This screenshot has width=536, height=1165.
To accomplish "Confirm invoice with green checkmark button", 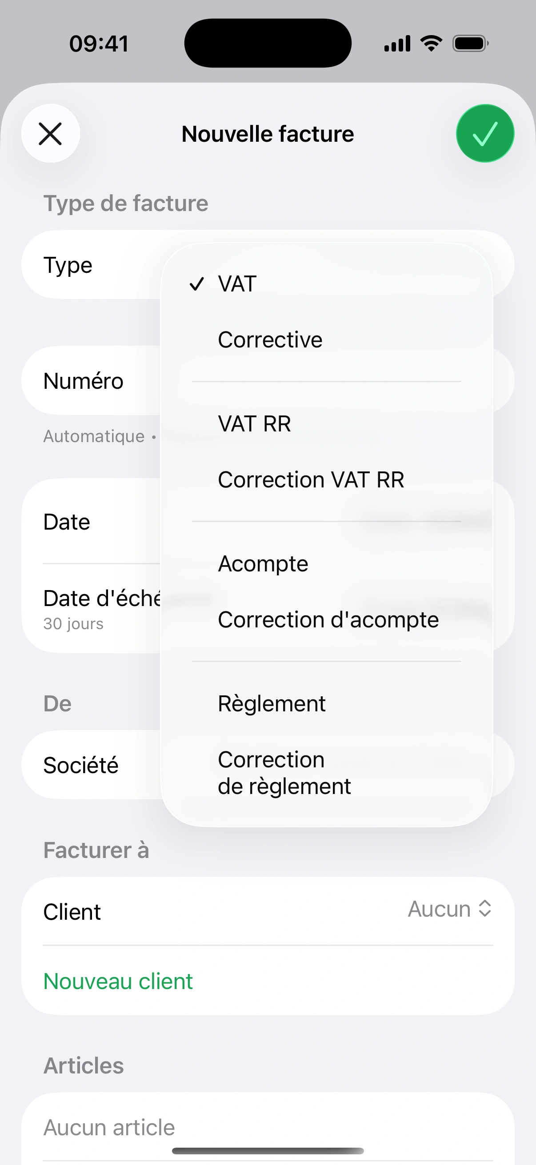I will [x=485, y=133].
